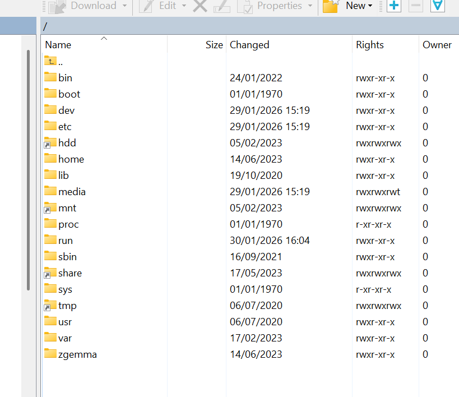Screen dimensions: 459x397
Task: Click the Edit toolbar button
Action: pyautogui.click(x=158, y=6)
